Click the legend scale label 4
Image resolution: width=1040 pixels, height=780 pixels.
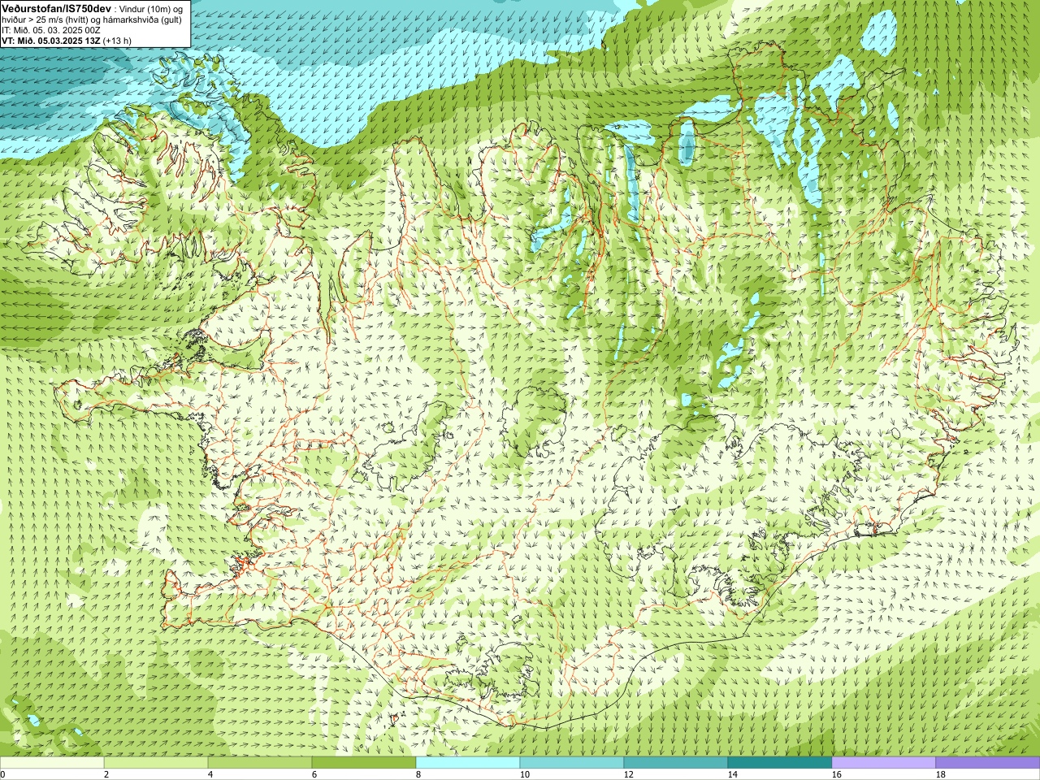(x=210, y=774)
